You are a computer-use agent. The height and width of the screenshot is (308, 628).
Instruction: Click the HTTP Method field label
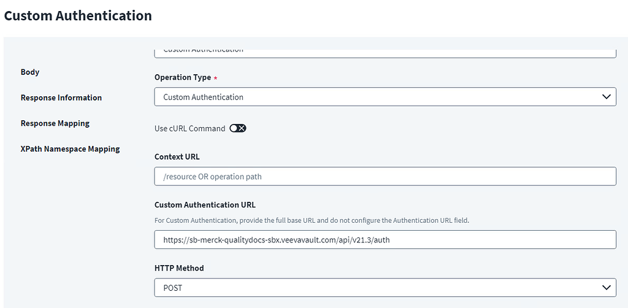pos(179,268)
